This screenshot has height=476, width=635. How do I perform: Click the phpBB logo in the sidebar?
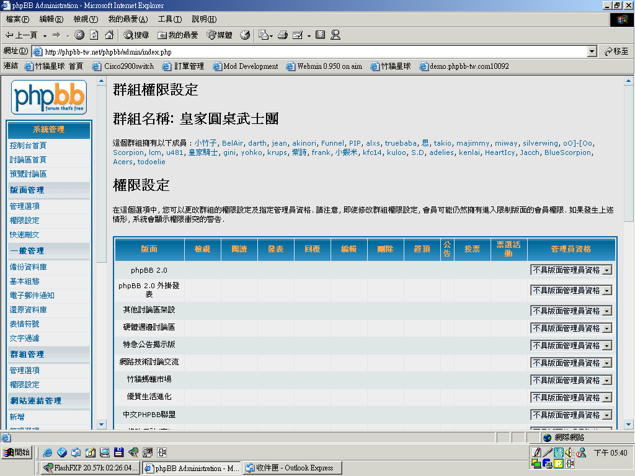pyautogui.click(x=48, y=97)
